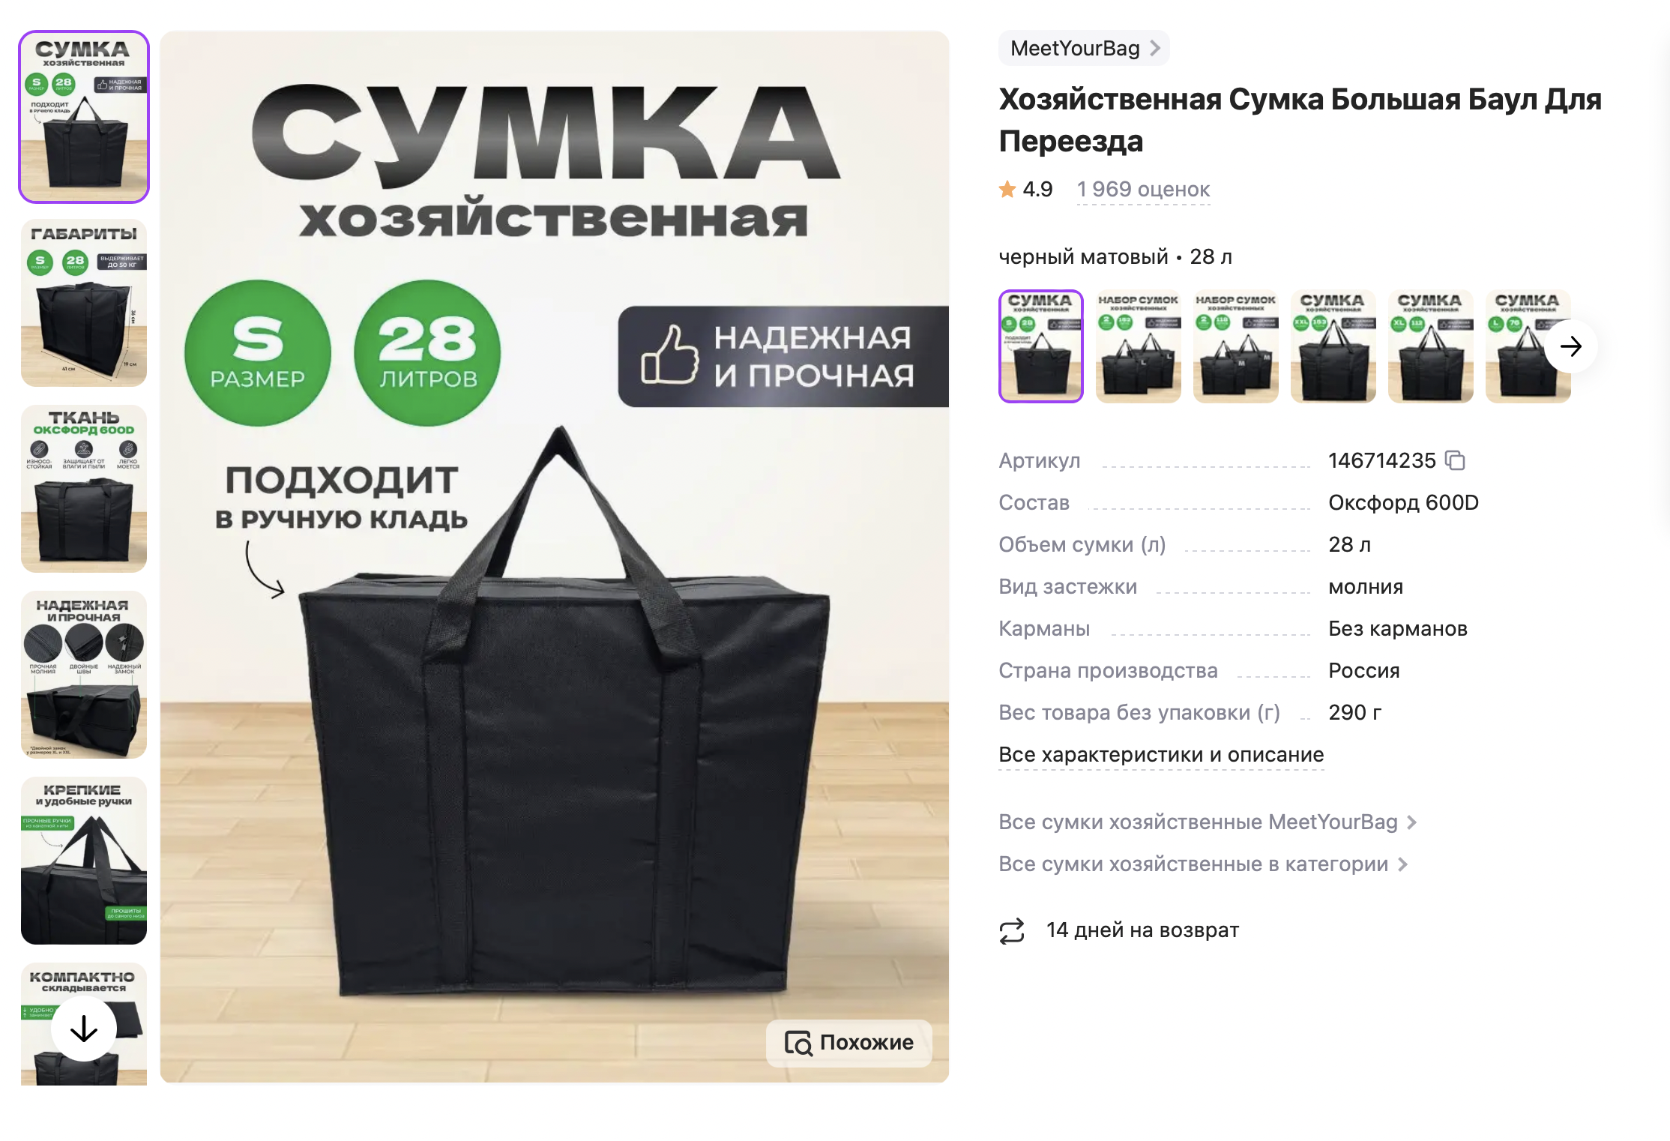Select the ГАБАРИТЫ gallery thumbnail
The image size is (1670, 1141).
pos(84,303)
